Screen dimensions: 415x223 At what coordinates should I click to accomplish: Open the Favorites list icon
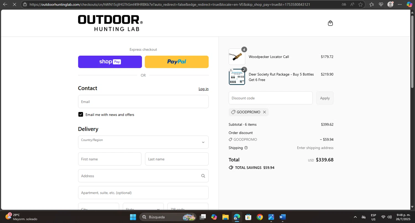[372, 4]
